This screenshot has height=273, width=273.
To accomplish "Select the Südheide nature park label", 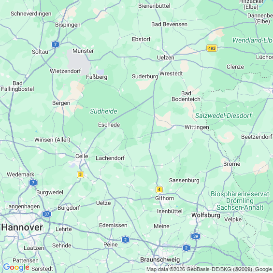I will (x=103, y=111).
